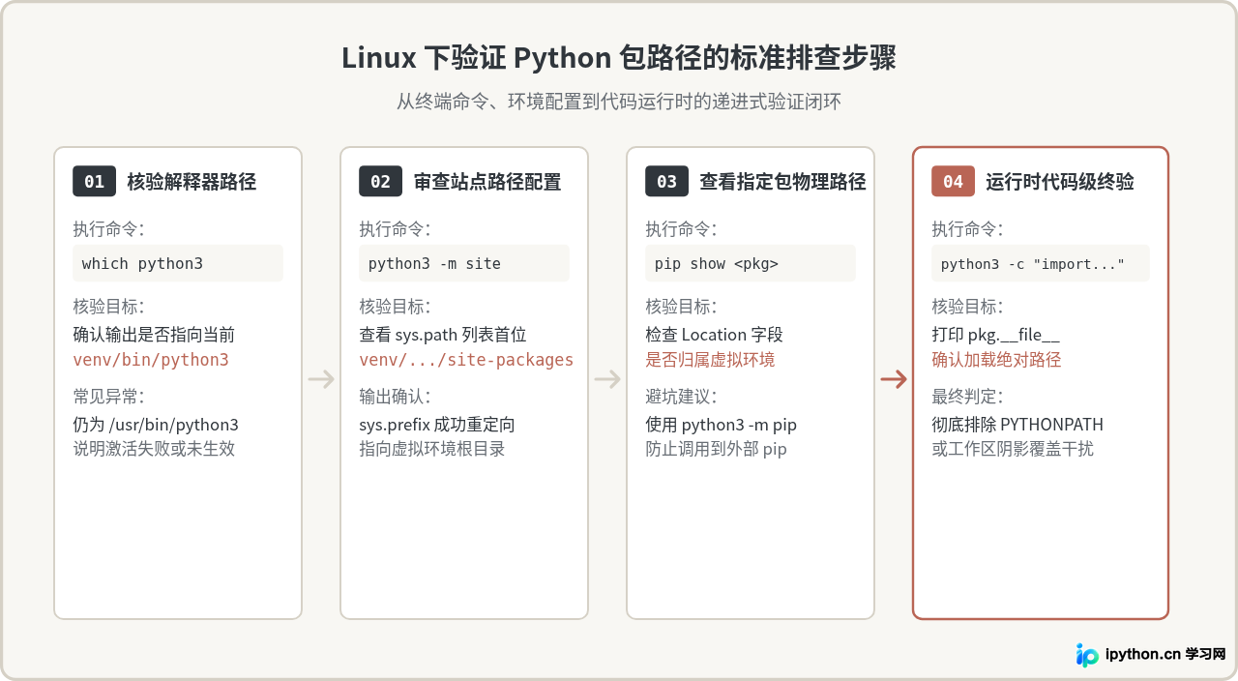Click the 02 step badge

point(380,182)
